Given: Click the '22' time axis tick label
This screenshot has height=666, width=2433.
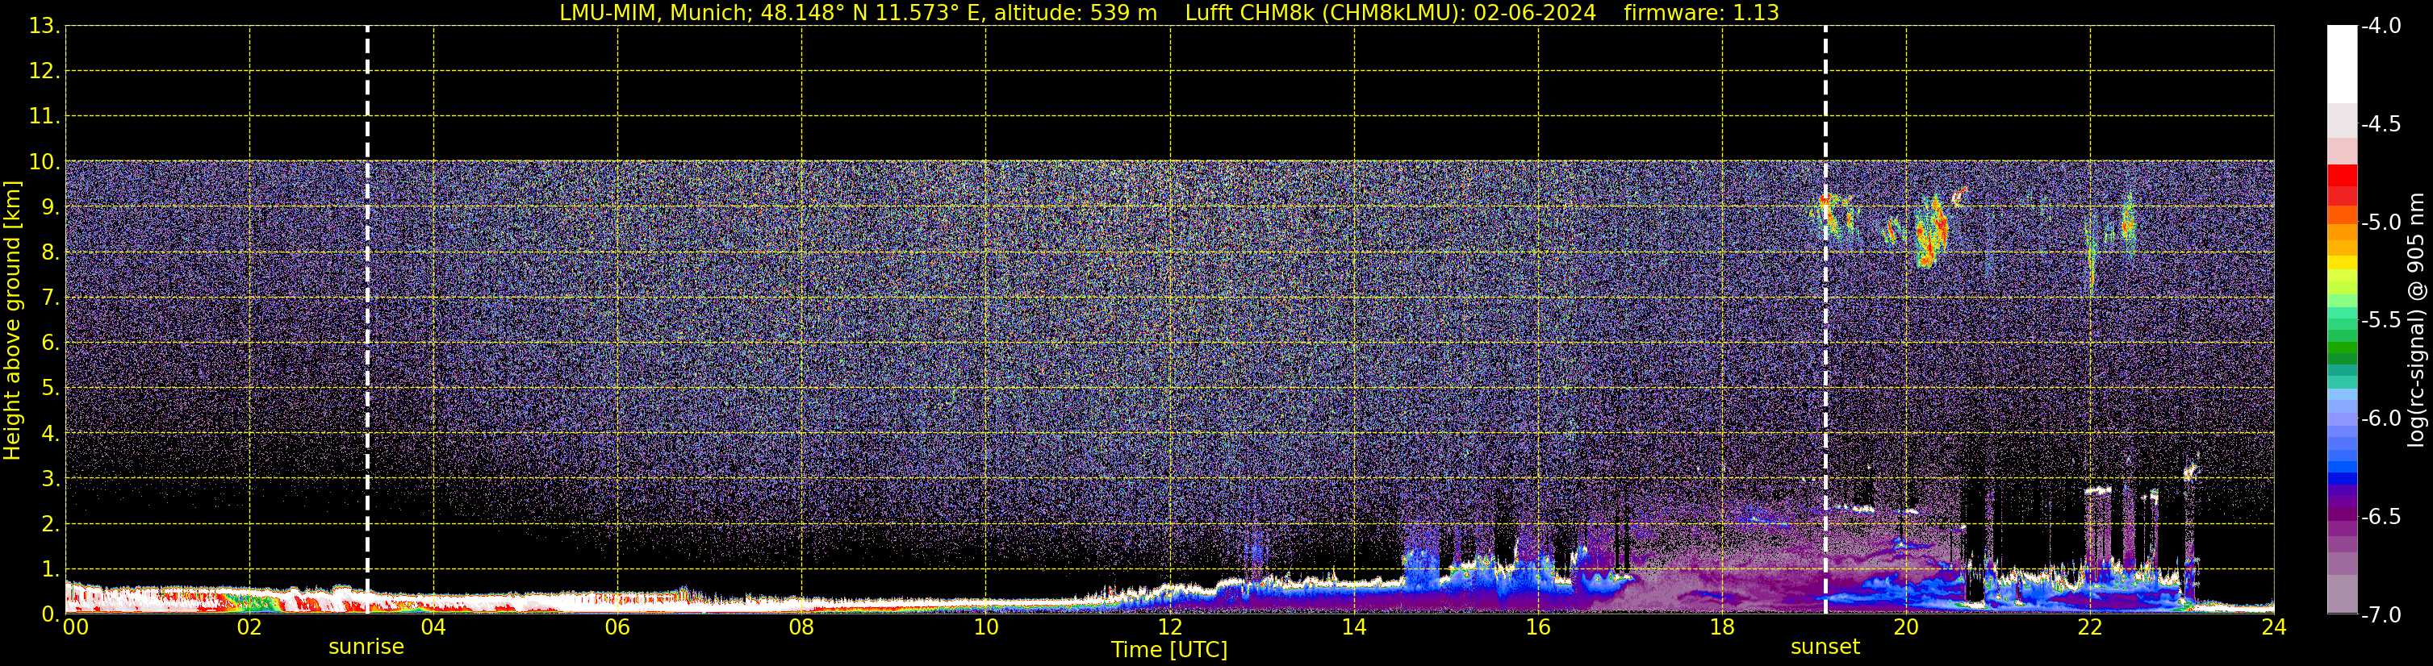Looking at the screenshot, I should coord(2090,627).
